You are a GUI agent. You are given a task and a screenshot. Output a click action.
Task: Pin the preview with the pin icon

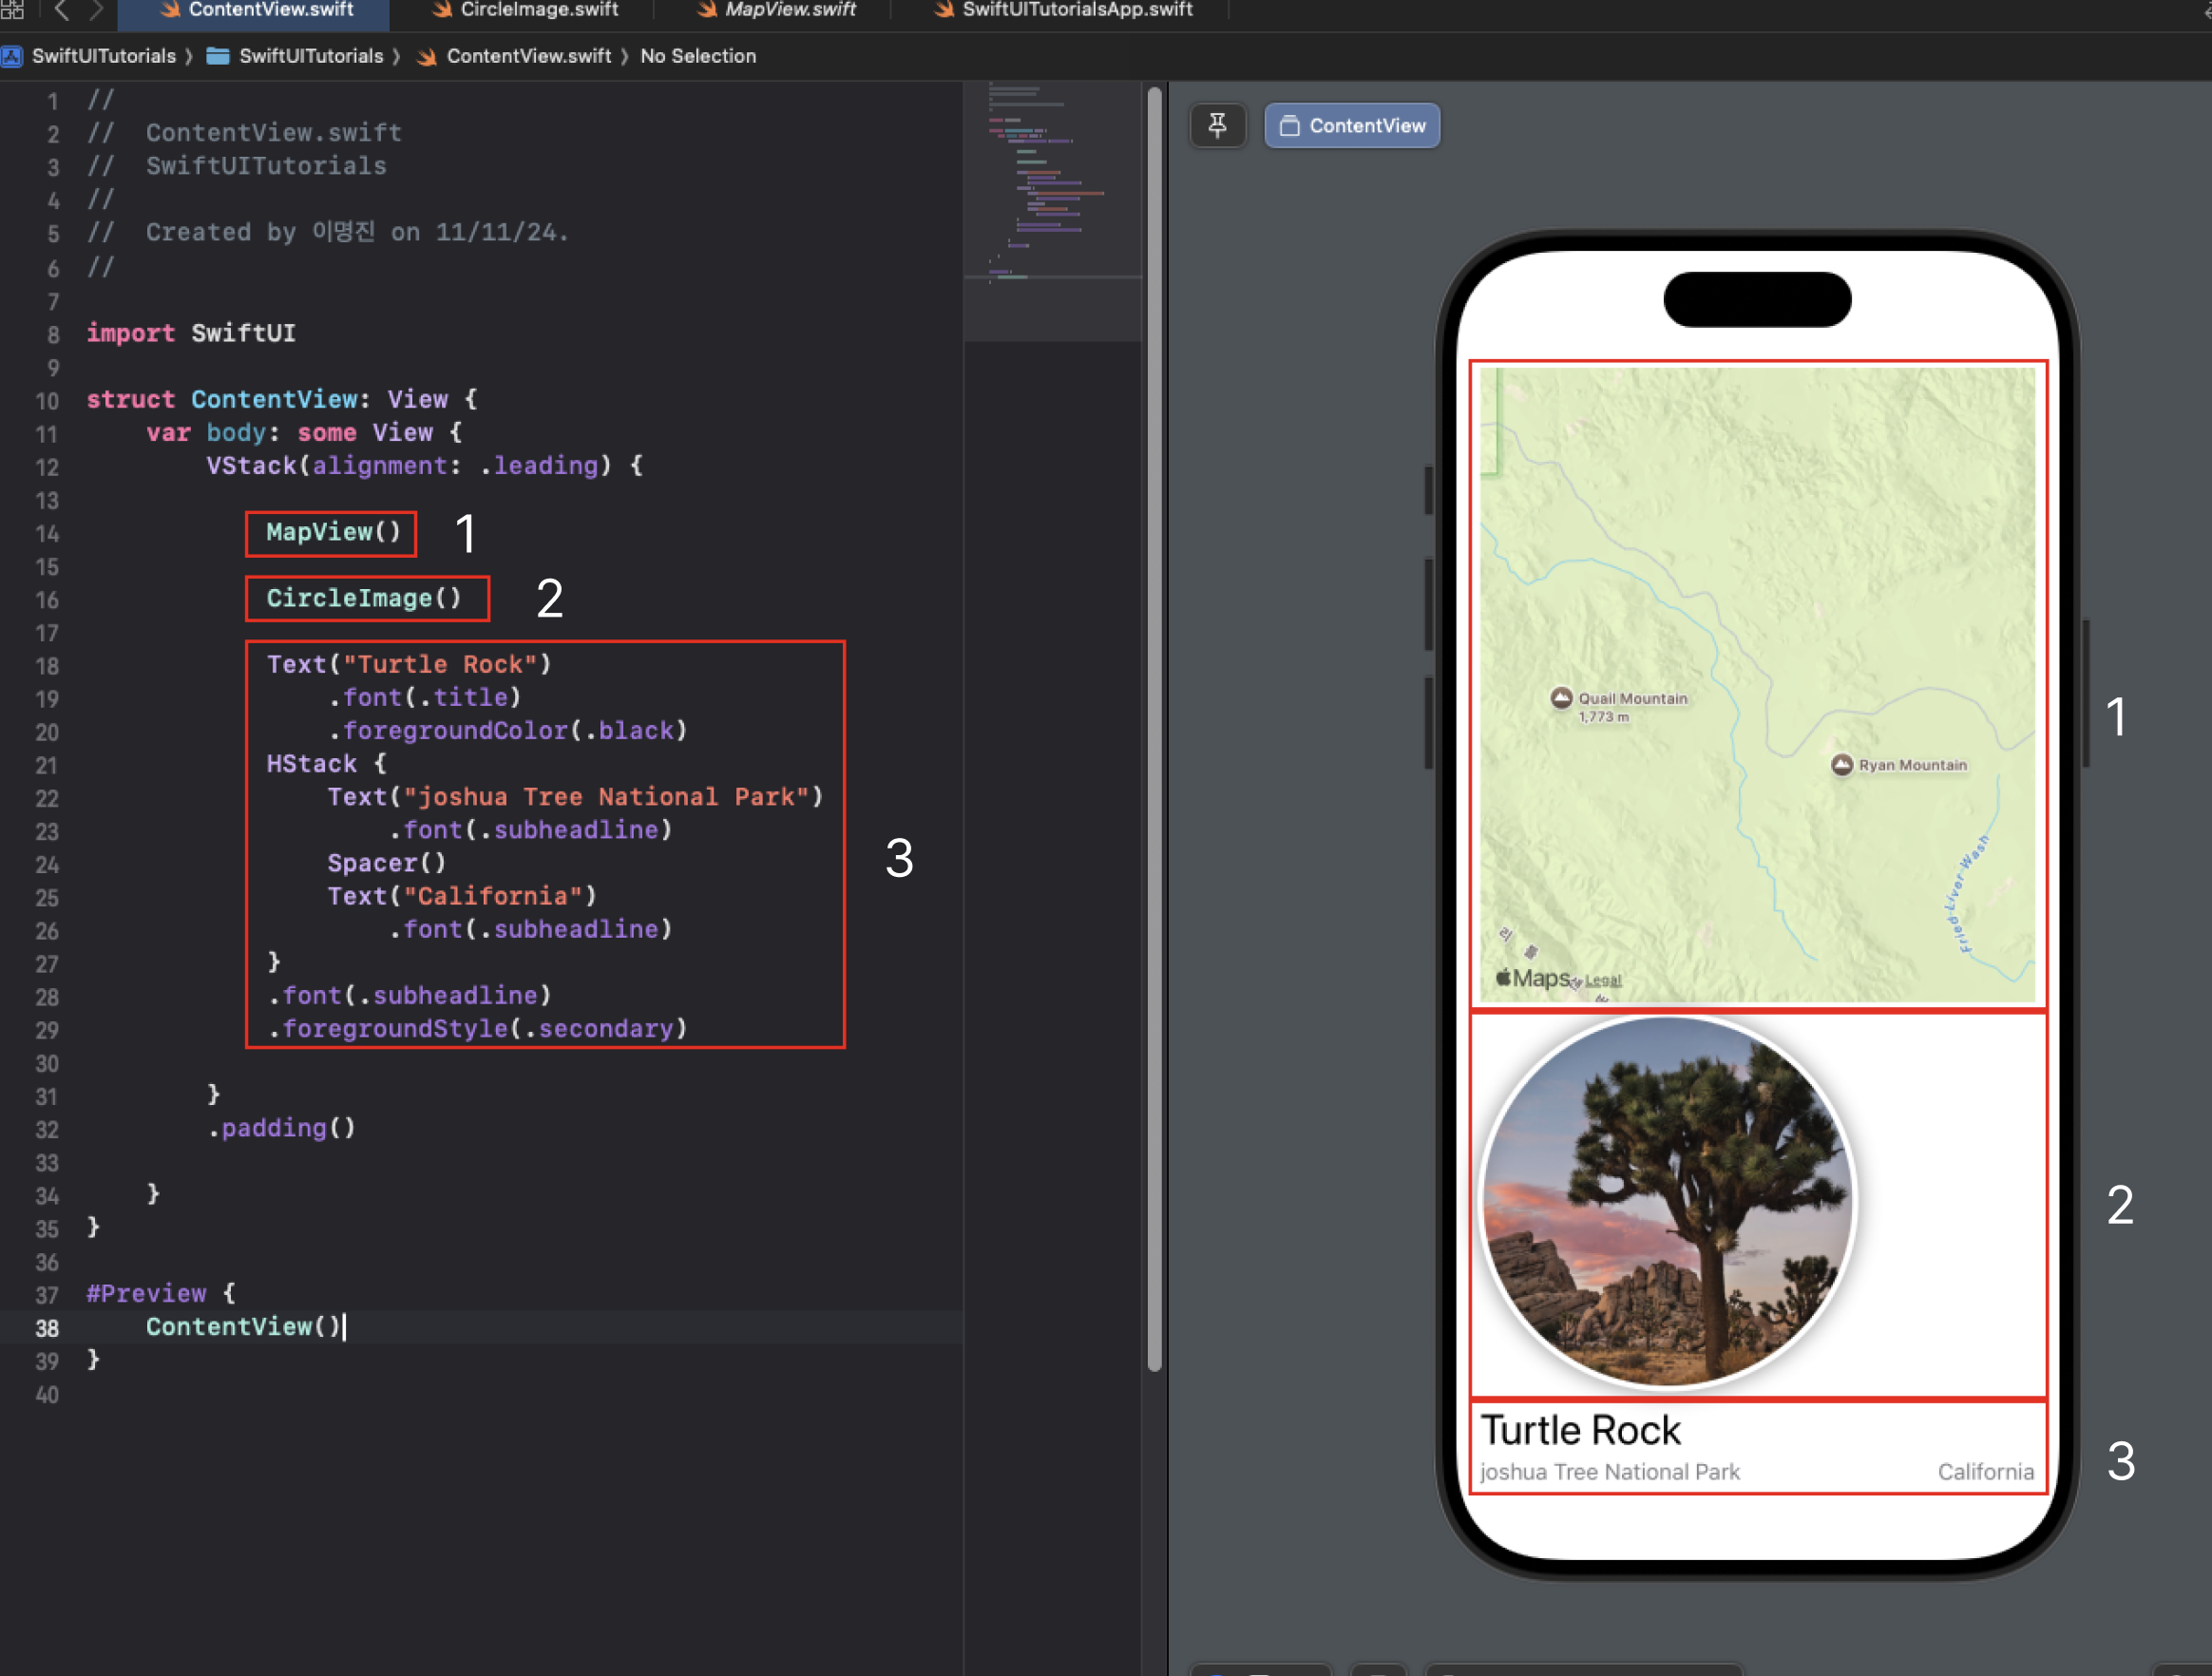1217,126
